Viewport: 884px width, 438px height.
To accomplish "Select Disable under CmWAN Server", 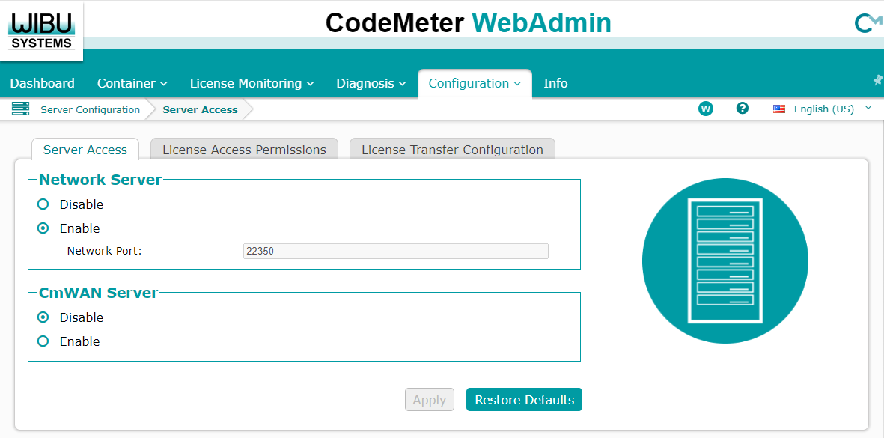I will coord(43,317).
